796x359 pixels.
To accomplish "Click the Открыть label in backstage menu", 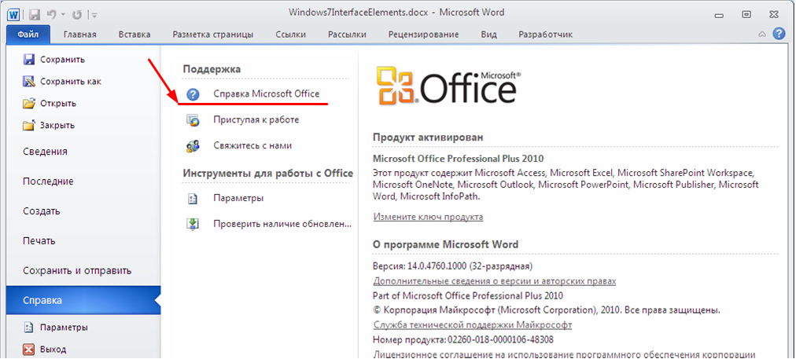I will (x=58, y=104).
